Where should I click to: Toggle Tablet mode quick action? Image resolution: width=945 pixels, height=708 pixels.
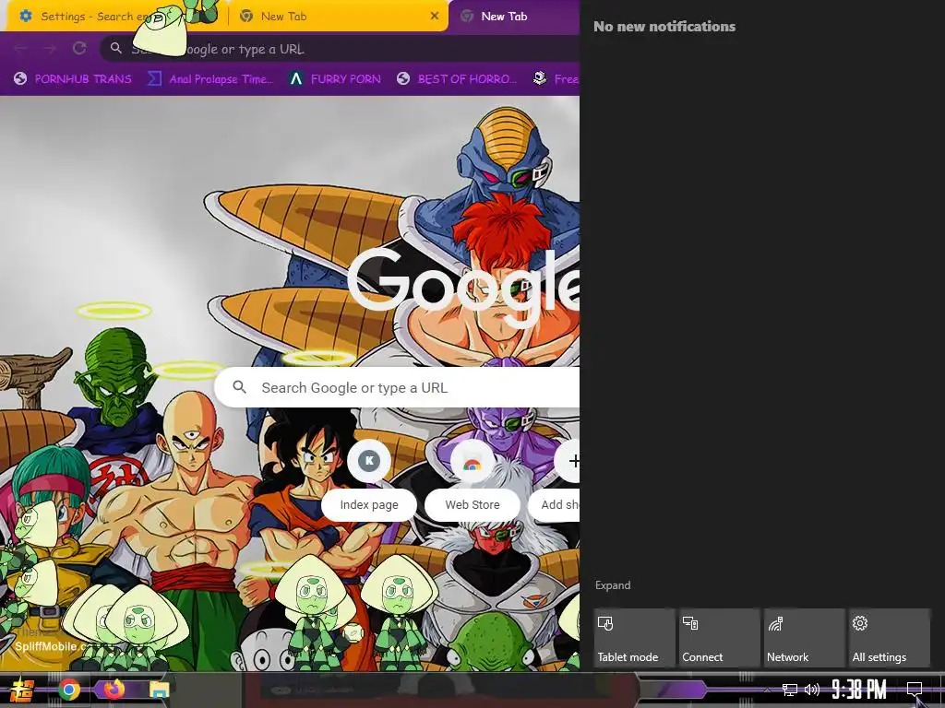634,638
